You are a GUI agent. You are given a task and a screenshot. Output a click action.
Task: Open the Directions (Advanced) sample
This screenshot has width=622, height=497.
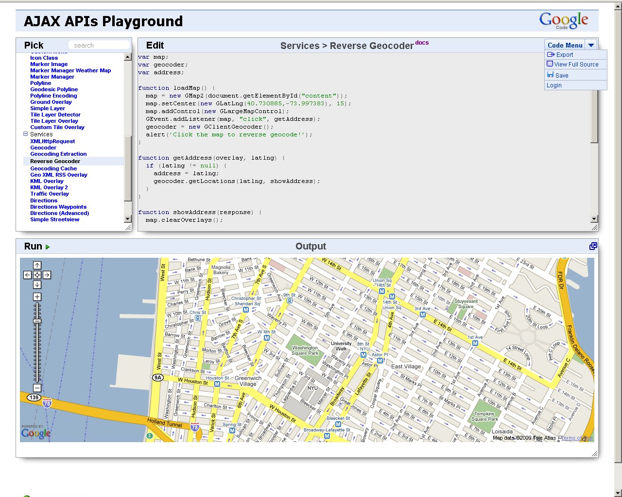coord(59,213)
